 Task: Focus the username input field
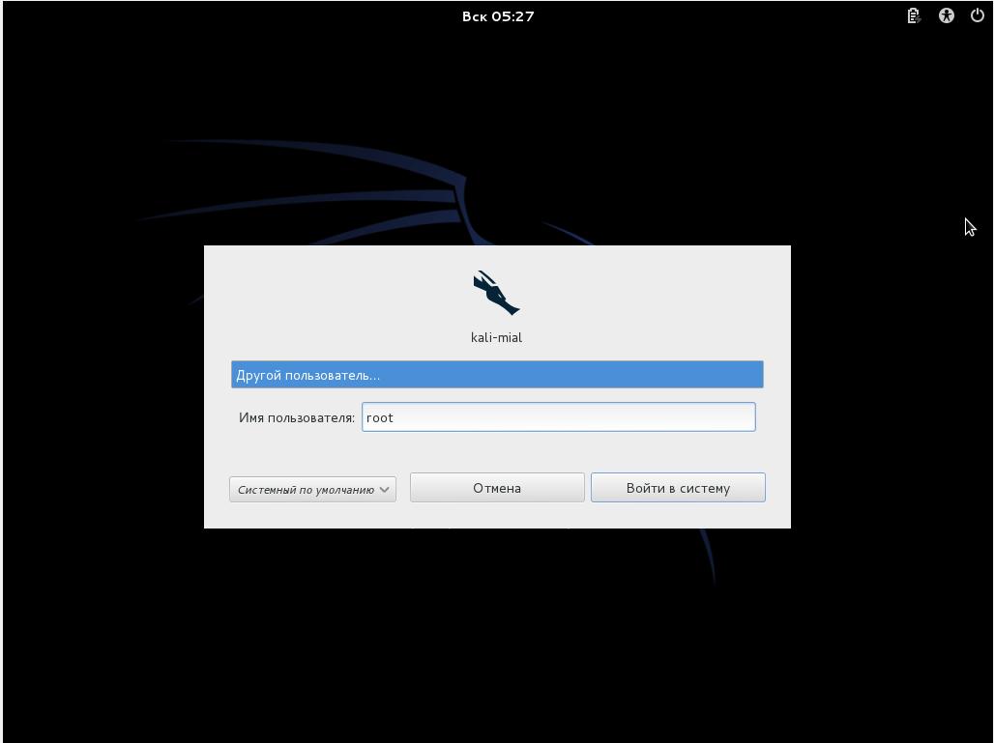[x=558, y=417]
